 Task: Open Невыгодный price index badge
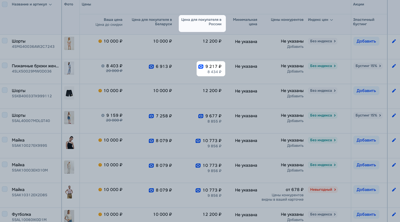[323, 190]
